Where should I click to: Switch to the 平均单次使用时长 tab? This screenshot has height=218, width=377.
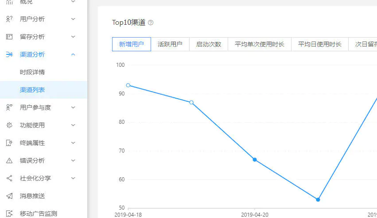click(260, 44)
